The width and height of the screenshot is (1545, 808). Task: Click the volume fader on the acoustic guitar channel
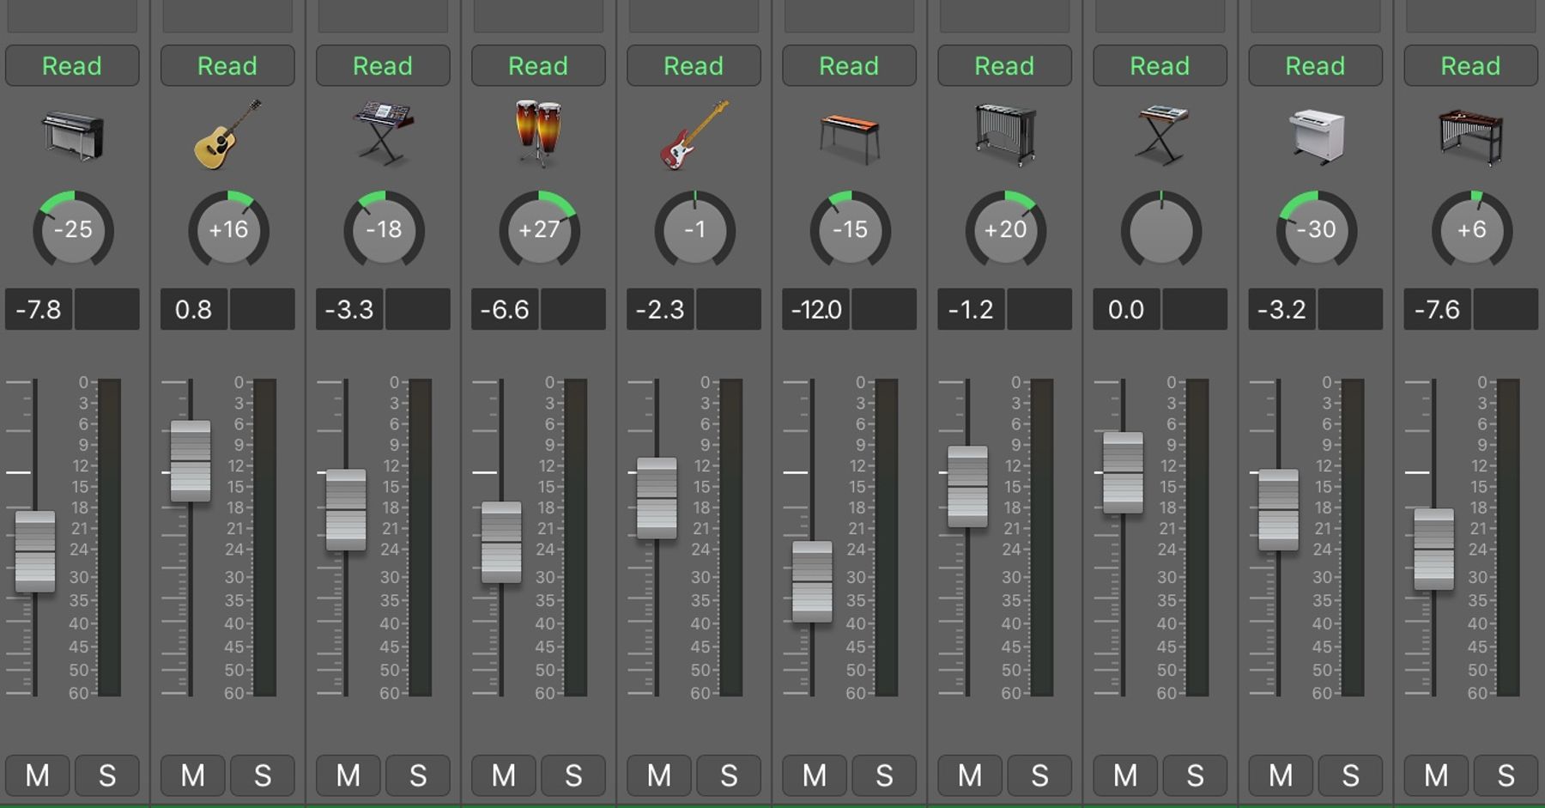(191, 461)
